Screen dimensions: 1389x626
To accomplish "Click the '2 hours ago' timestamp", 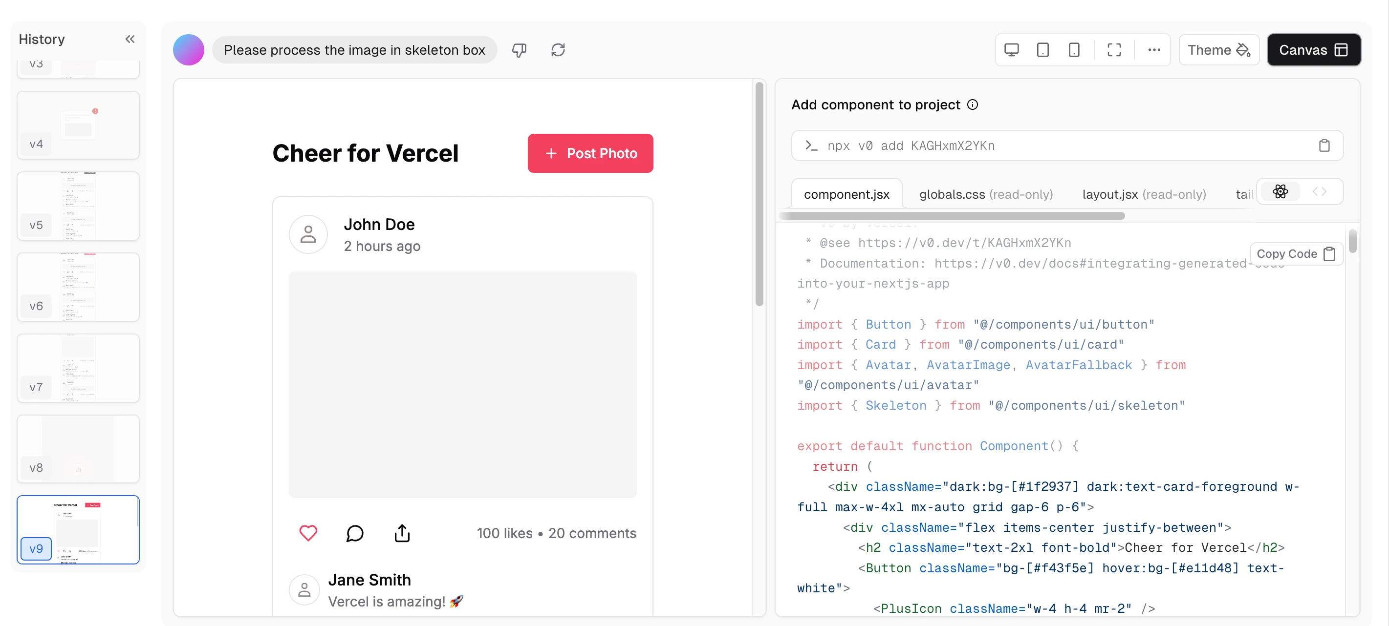I will 382,246.
